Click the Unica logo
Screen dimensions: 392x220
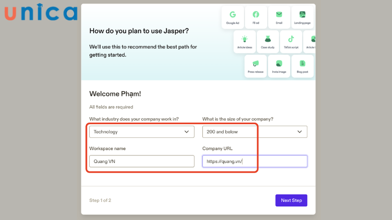[41, 13]
